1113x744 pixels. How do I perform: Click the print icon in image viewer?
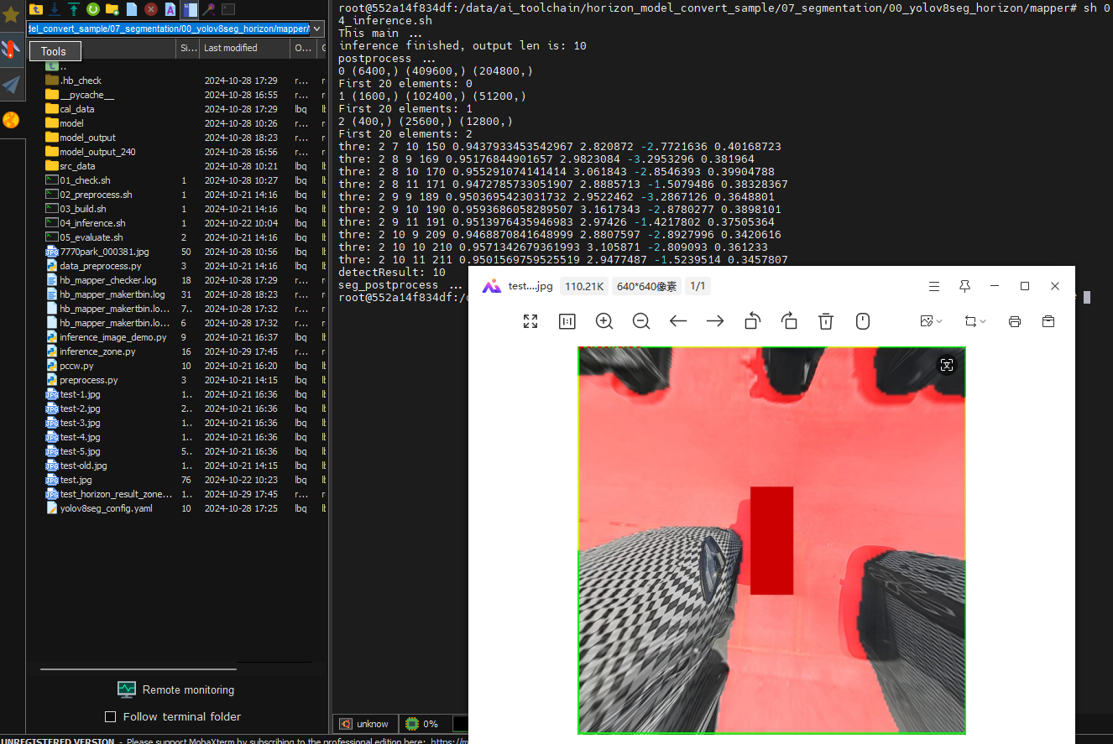click(1015, 321)
